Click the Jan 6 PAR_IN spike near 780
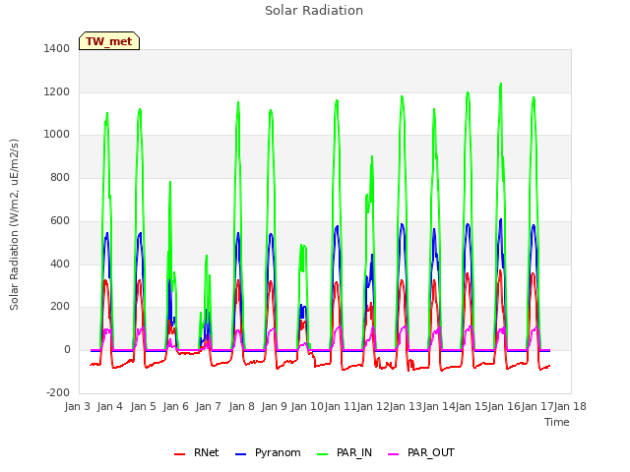This screenshot has height=472, width=630. pyautogui.click(x=170, y=182)
